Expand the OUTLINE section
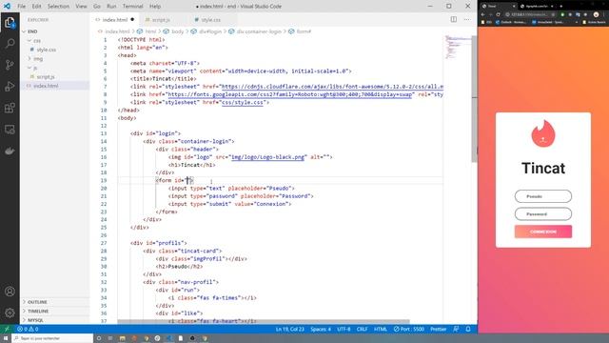This screenshot has width=609, height=343. (x=37, y=302)
